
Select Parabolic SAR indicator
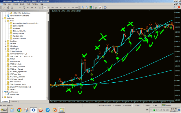coord(18,36)
